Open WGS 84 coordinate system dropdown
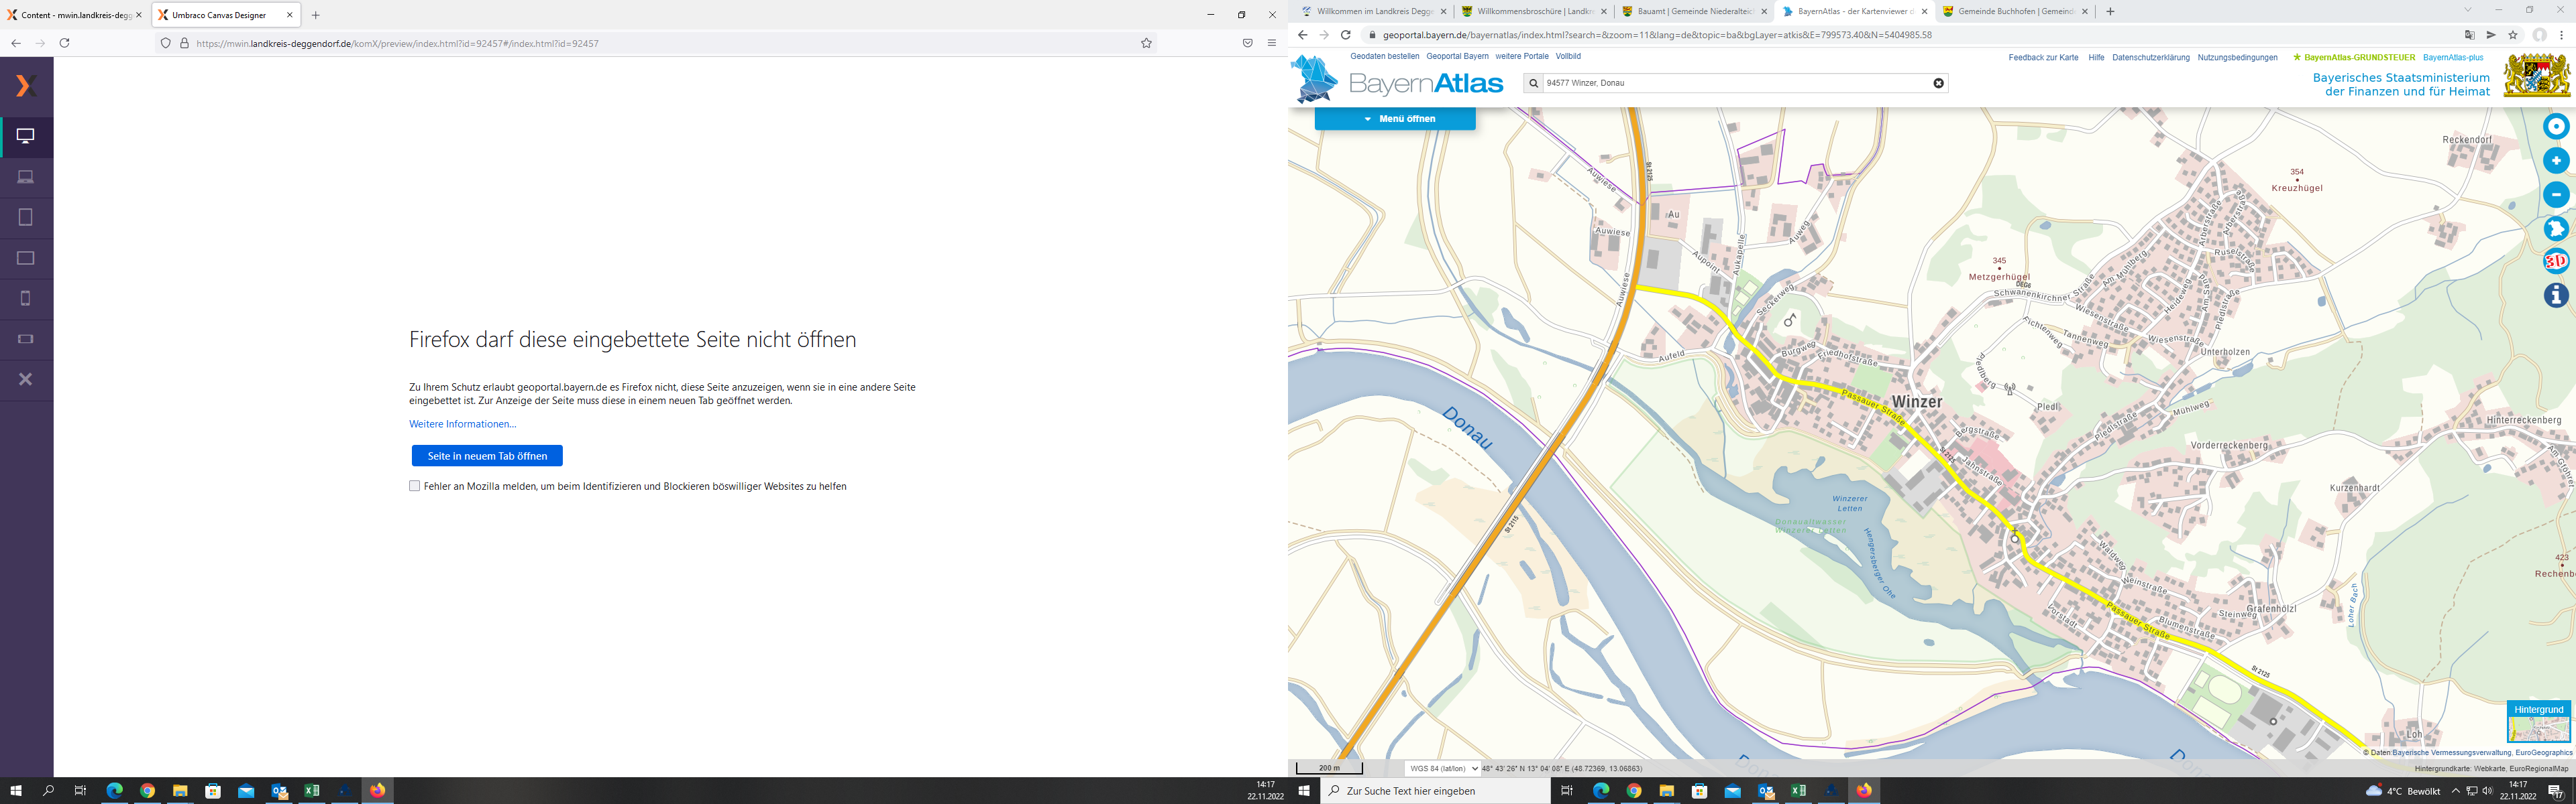The height and width of the screenshot is (804, 2576). click(1441, 768)
